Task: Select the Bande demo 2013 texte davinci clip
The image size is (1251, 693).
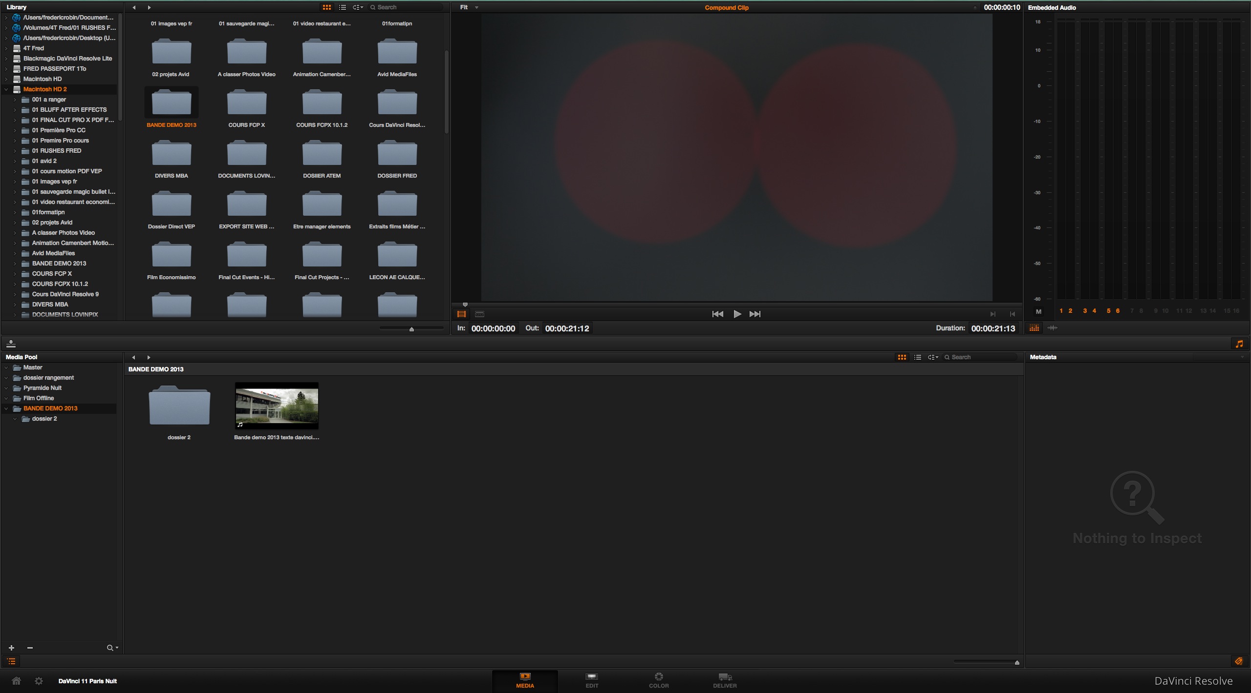Action: pyautogui.click(x=277, y=406)
